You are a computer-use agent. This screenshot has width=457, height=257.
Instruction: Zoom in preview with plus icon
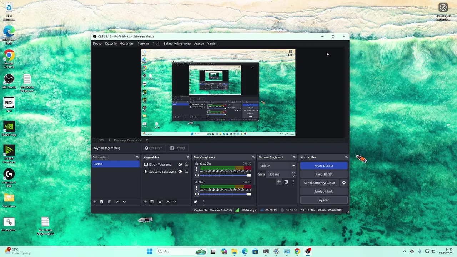coord(109,140)
